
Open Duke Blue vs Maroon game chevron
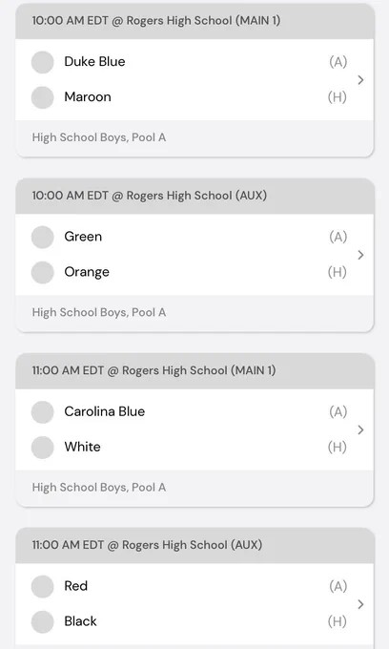tap(361, 80)
